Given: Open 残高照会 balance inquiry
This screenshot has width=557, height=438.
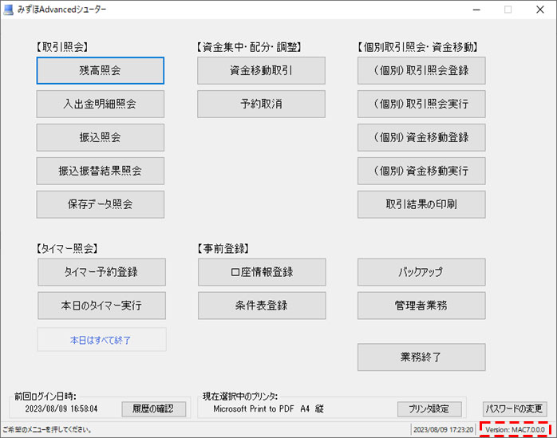Looking at the screenshot, I should [101, 70].
